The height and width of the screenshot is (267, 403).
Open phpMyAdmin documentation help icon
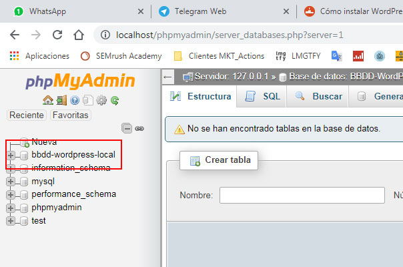(75, 100)
